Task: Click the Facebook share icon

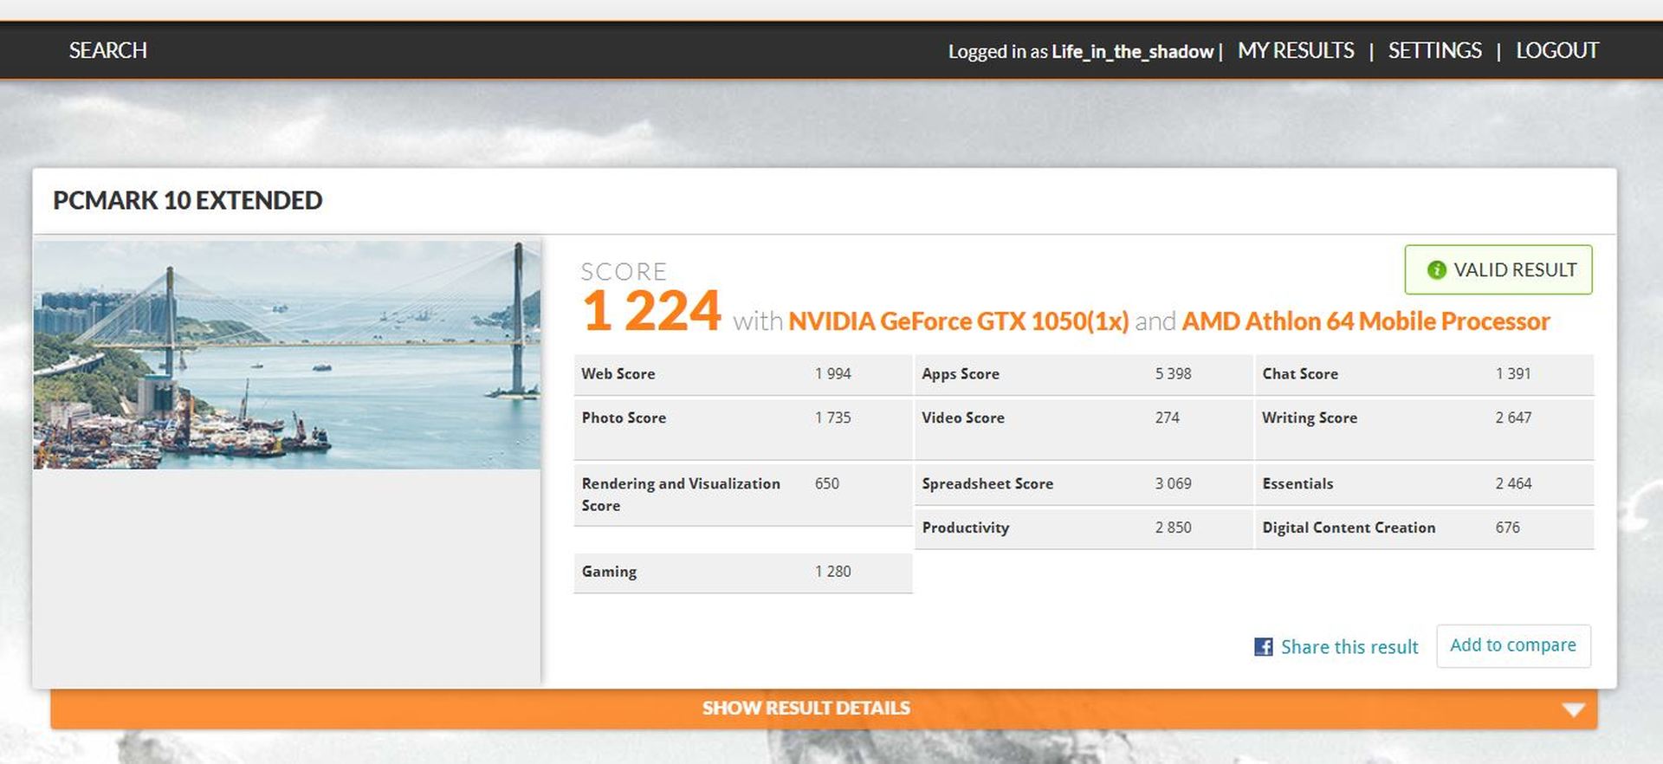Action: pyautogui.click(x=1264, y=646)
